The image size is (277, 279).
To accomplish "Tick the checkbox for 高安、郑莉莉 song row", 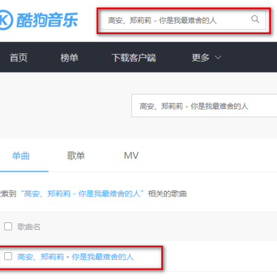I will 8,256.
